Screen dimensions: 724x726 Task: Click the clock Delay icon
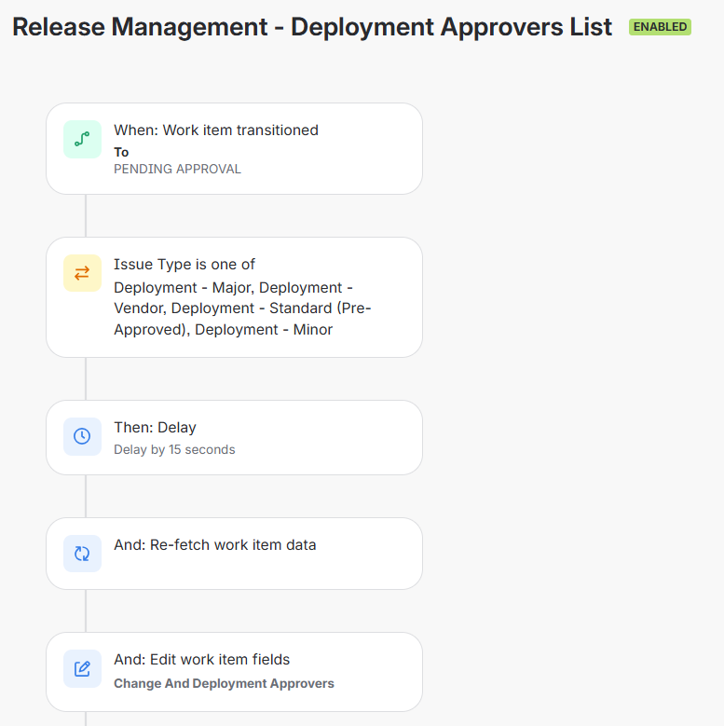pos(82,436)
